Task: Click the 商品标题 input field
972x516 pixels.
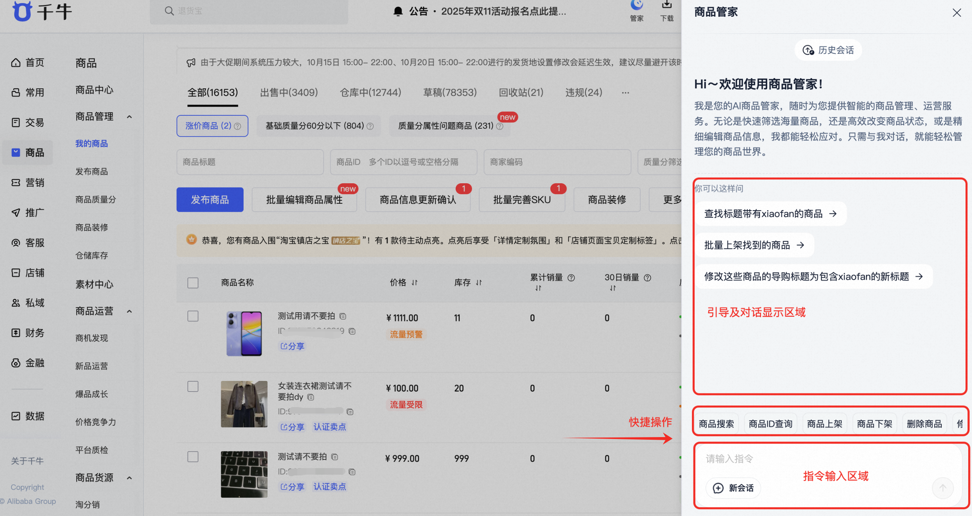Action: click(250, 162)
